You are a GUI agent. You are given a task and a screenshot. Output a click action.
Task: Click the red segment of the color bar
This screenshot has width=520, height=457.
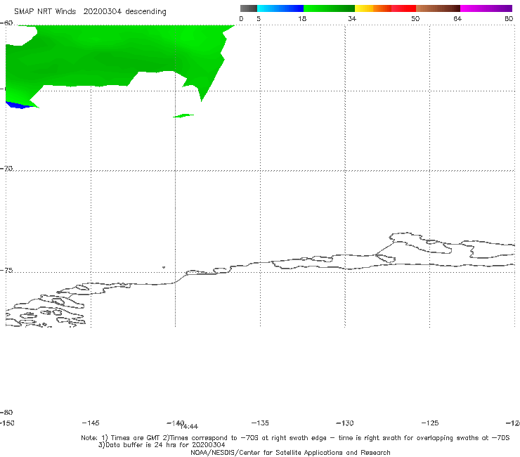coord(403,8)
